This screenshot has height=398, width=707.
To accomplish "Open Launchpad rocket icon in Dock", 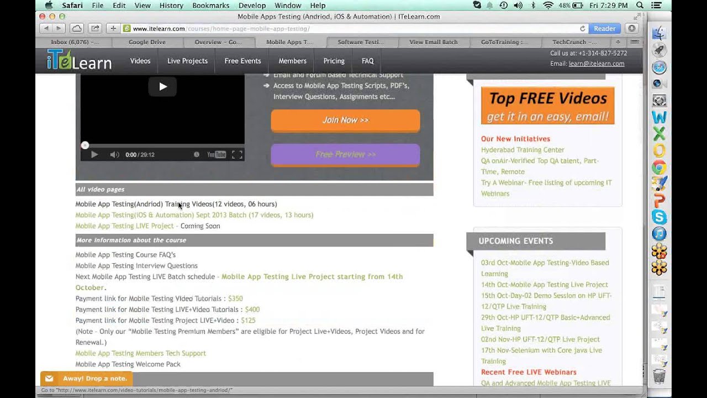I will pos(659,50).
